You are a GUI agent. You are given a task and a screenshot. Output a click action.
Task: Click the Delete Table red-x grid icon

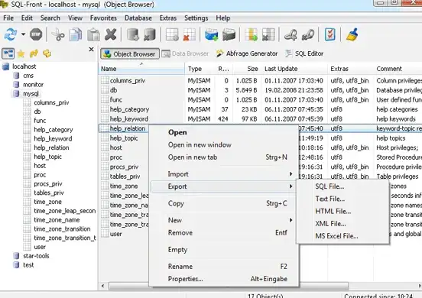(189, 34)
